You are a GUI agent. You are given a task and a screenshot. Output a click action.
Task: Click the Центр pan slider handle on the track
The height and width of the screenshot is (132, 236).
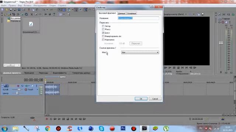tap(17, 93)
